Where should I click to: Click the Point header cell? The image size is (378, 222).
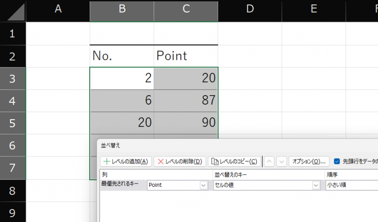(186, 56)
